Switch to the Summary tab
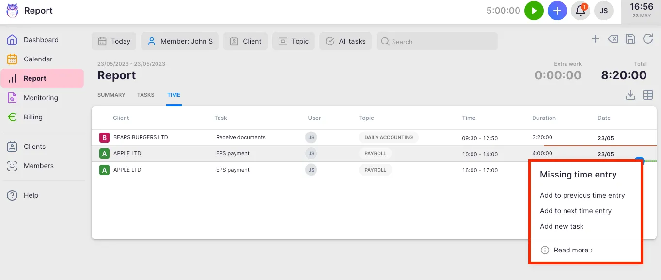Screen dimensions: 661x280 pos(111,95)
